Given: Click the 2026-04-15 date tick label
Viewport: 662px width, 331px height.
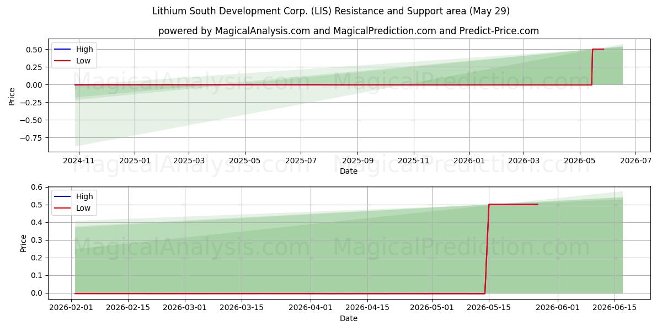Looking at the screenshot, I should [x=367, y=308].
